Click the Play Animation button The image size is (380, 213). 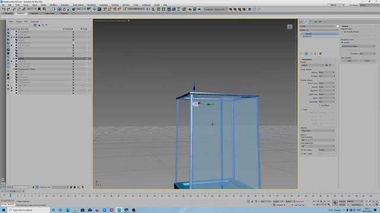pos(321,201)
